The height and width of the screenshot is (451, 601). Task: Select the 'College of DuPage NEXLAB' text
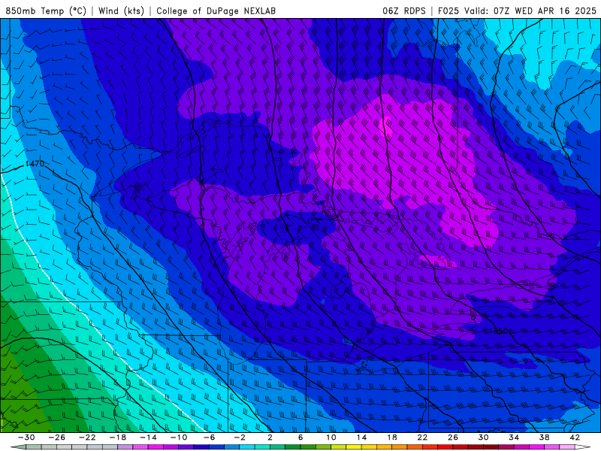216,11
